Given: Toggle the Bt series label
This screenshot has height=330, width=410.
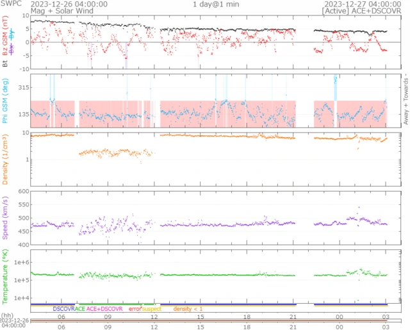Looking at the screenshot, I should (5, 63).
